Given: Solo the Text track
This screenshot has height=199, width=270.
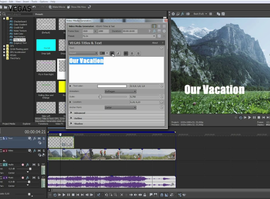Looking at the screenshot, I should [x=44, y=138].
